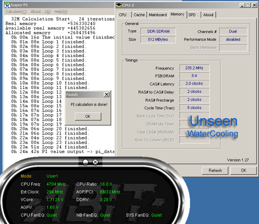This screenshot has width=259, height=224.
Task: Minimize the ABIT monitor widget
Action: (85, 162)
